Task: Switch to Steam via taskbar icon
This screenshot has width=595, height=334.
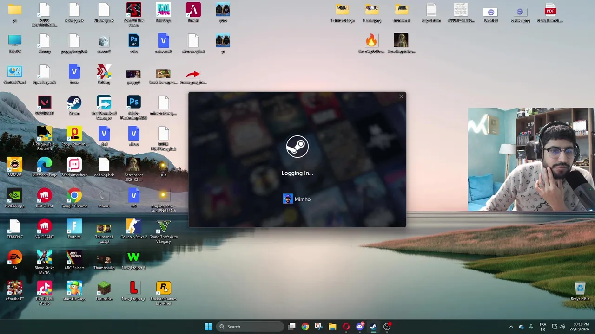Action: 373,327
